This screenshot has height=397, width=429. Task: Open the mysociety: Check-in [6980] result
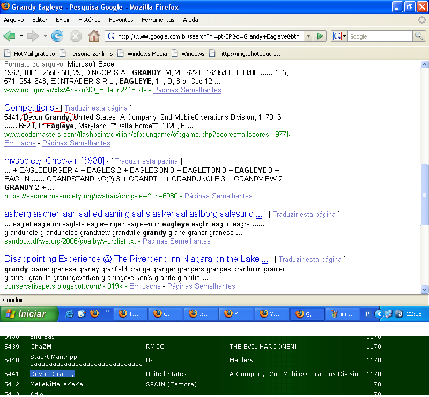(x=54, y=161)
